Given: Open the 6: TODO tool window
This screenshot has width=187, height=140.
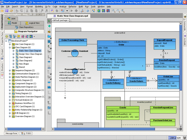Looking at the screenshot, I should (x=26, y=133).
